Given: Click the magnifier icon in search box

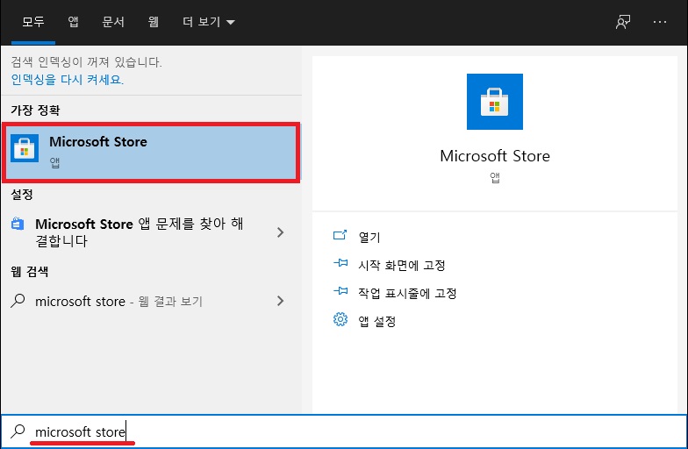Looking at the screenshot, I should coord(18,431).
